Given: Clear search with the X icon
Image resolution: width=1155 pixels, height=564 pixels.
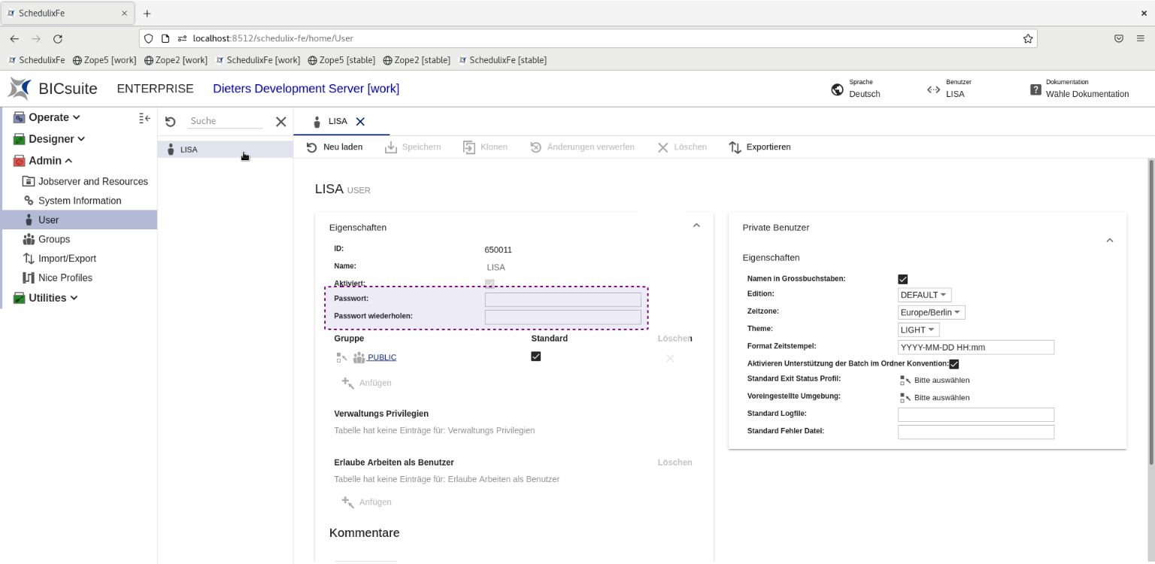Looking at the screenshot, I should pos(280,122).
